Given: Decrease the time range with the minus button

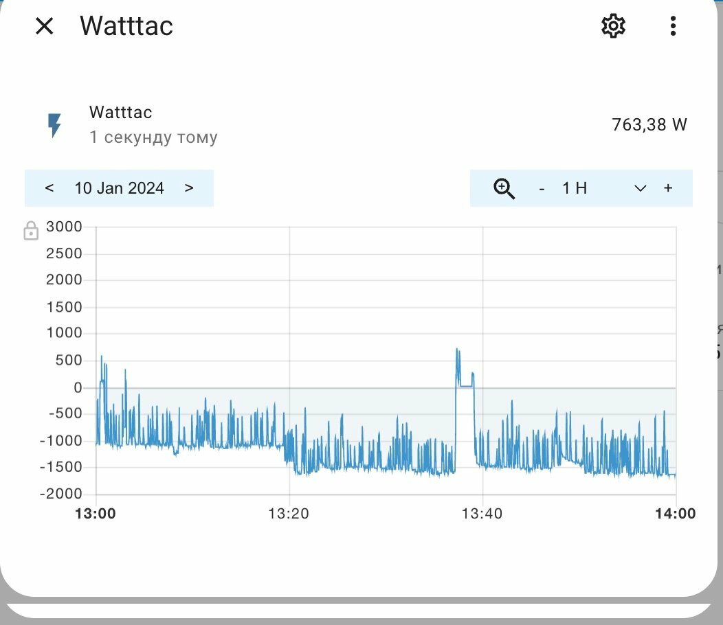Looking at the screenshot, I should click(542, 188).
